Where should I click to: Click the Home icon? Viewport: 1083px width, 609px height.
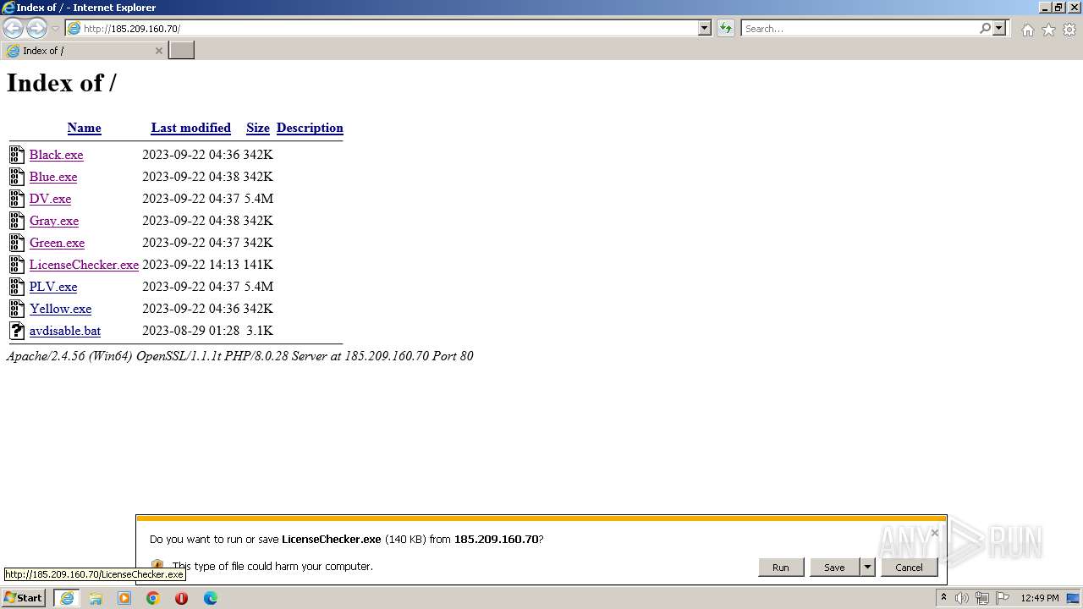(x=1027, y=30)
